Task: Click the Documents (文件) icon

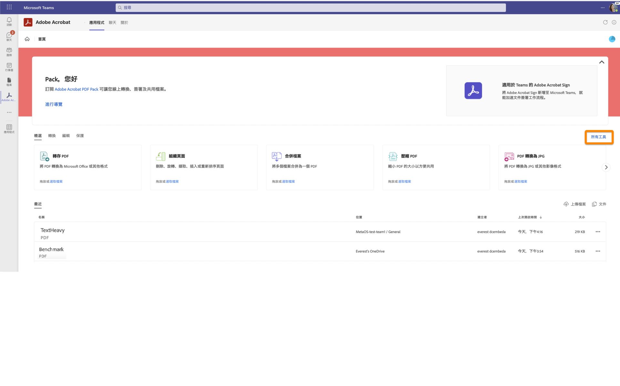Action: (594, 204)
